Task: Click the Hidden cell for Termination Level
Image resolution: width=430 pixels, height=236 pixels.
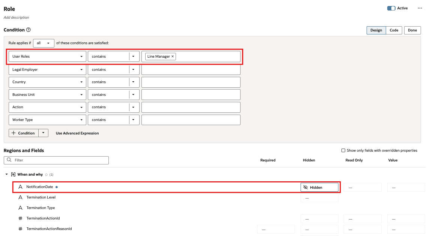Action: [319, 198]
